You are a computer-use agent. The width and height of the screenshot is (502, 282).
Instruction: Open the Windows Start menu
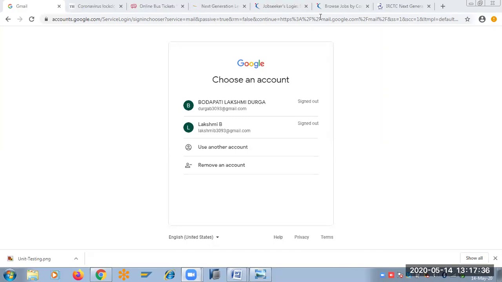tap(9, 275)
